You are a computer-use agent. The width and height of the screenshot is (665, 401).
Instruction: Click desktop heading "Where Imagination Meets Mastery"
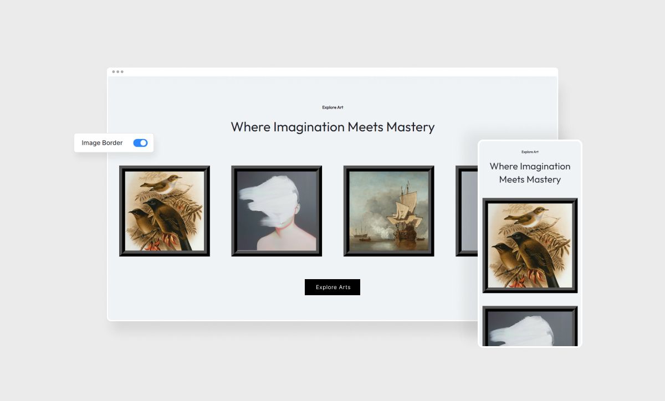click(x=332, y=127)
